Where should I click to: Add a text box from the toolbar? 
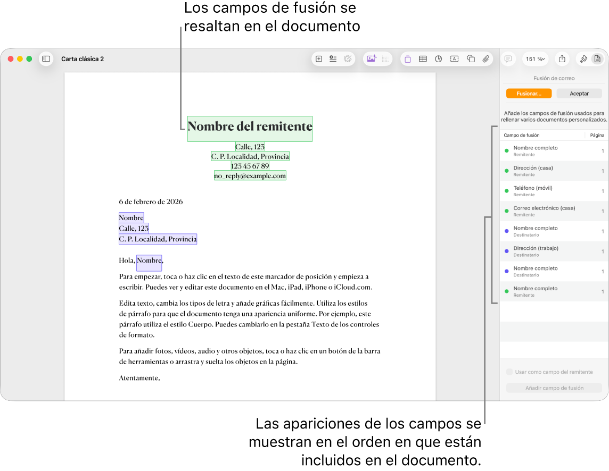455,59
